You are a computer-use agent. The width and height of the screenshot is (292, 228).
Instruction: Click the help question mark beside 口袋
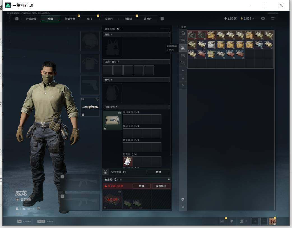(118, 62)
